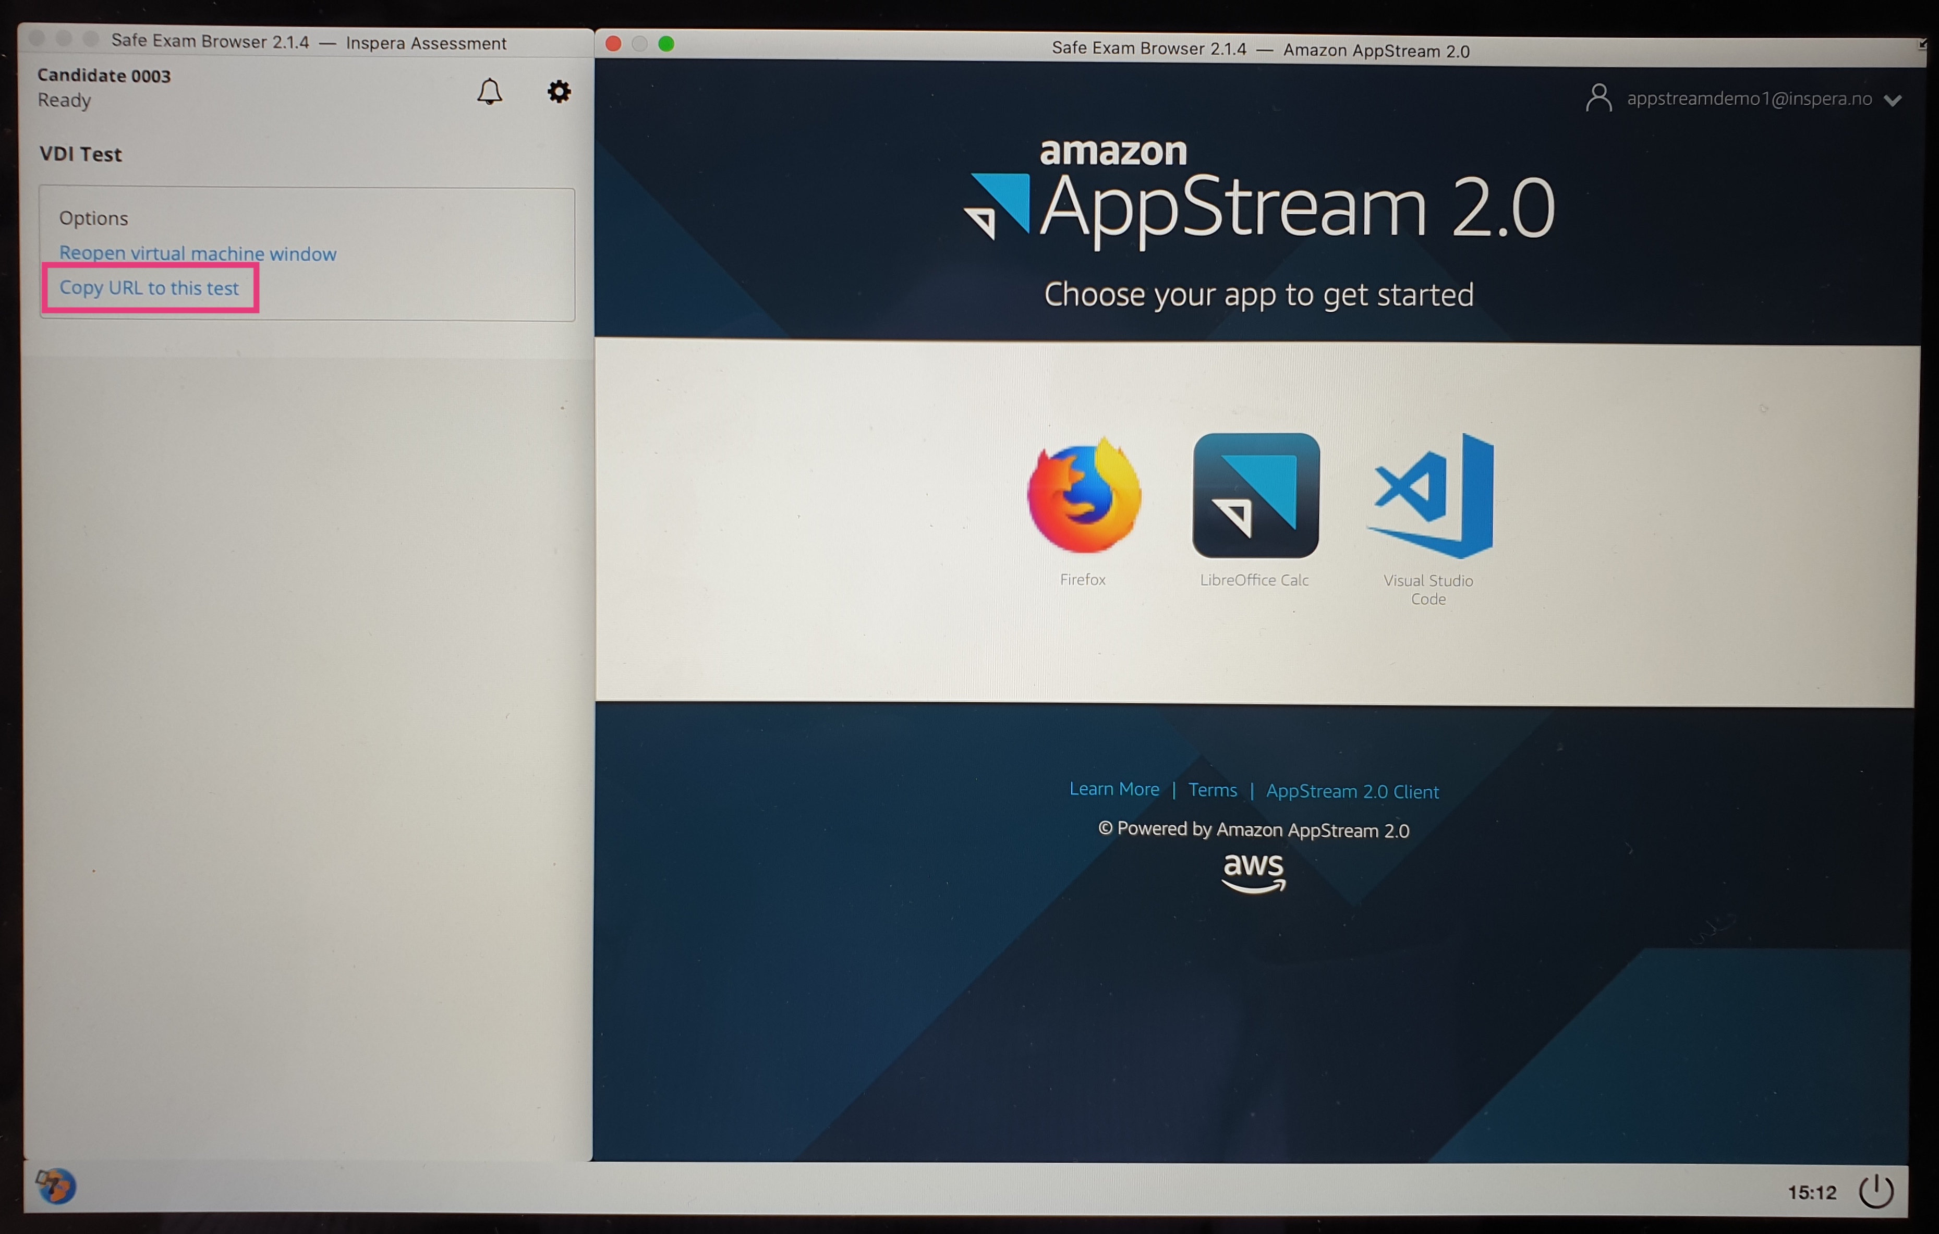
Task: Click Reopen virtual machine window link
Action: 197,253
